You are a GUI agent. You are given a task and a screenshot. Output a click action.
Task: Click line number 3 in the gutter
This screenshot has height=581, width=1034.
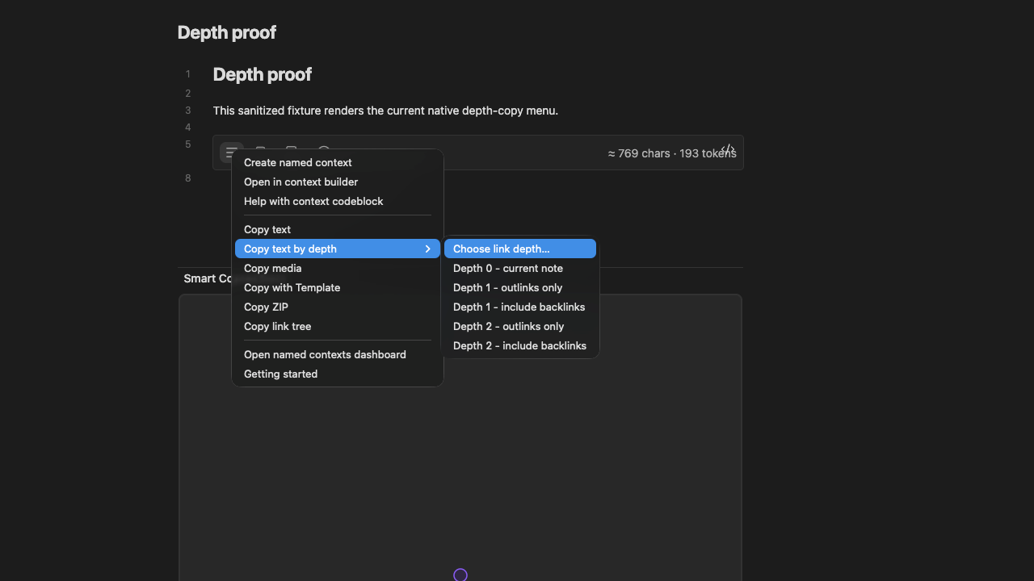click(188, 111)
